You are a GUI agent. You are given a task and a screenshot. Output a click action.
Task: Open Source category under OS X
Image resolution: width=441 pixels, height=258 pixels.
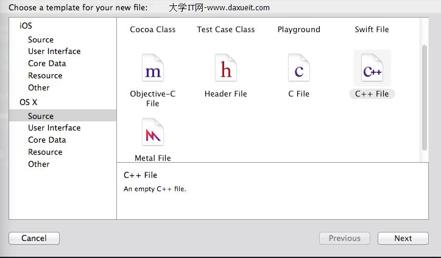click(41, 116)
